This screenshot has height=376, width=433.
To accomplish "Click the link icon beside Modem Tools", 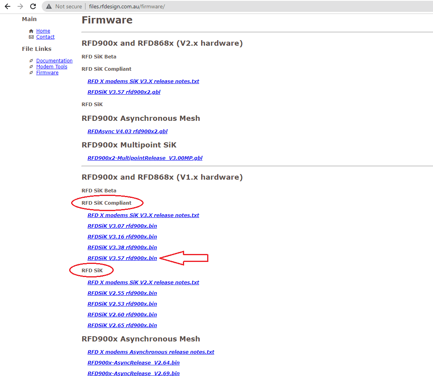I will [31, 67].
